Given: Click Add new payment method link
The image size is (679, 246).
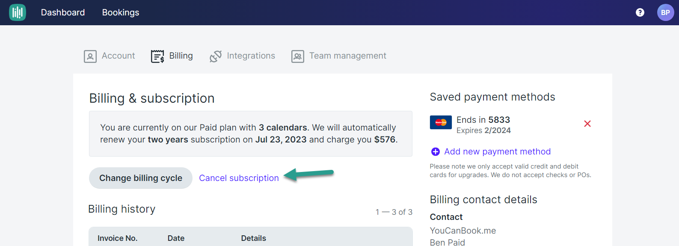Looking at the screenshot, I should tap(497, 151).
